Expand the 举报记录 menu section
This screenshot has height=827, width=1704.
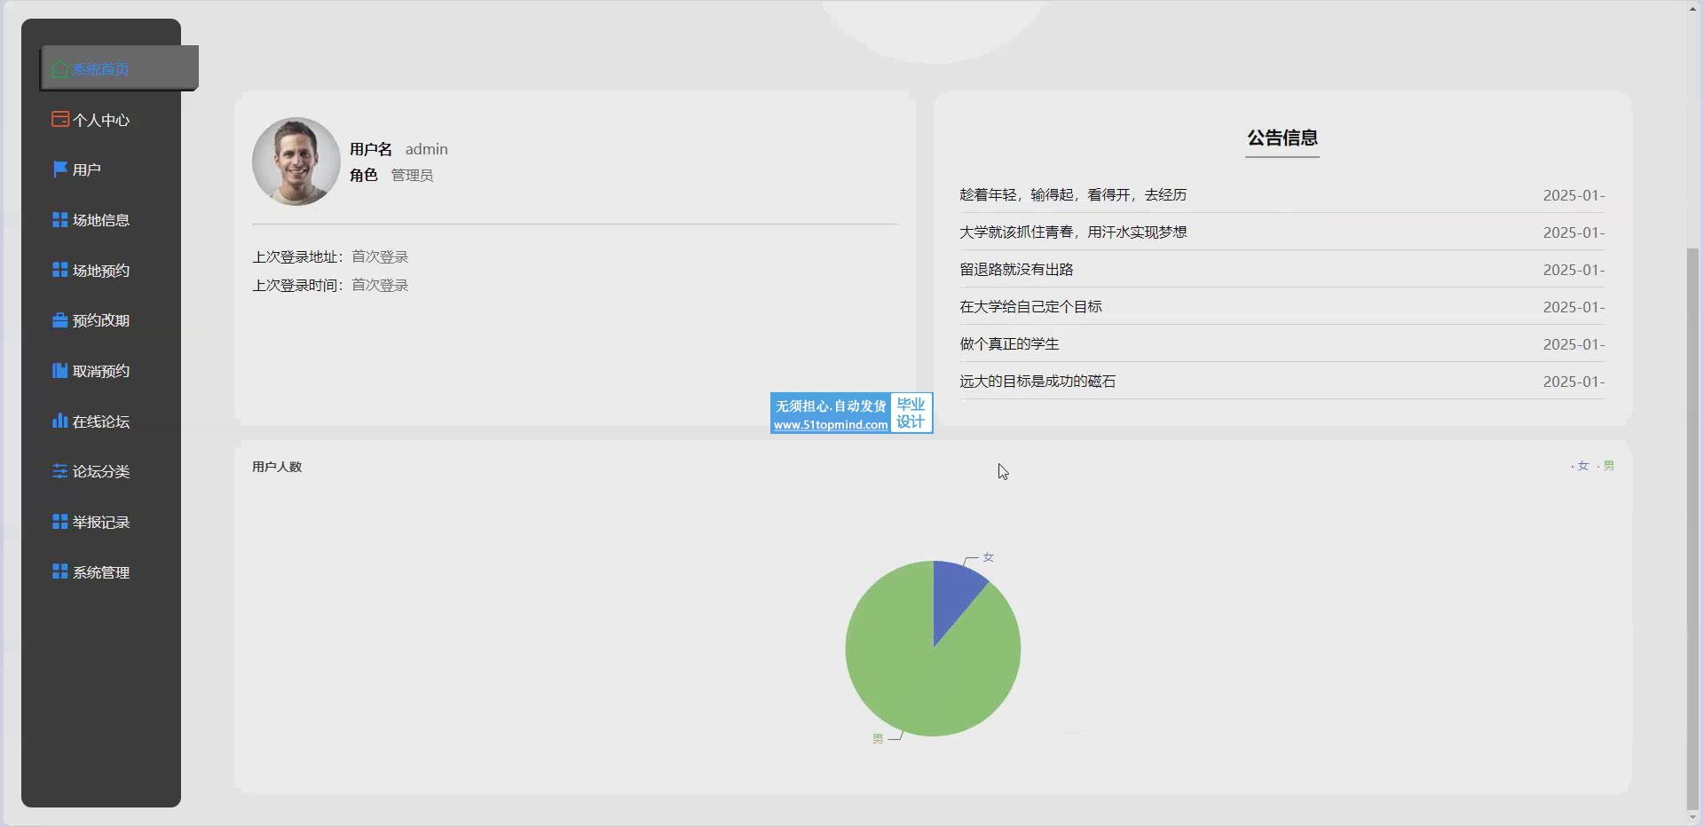click(x=100, y=522)
